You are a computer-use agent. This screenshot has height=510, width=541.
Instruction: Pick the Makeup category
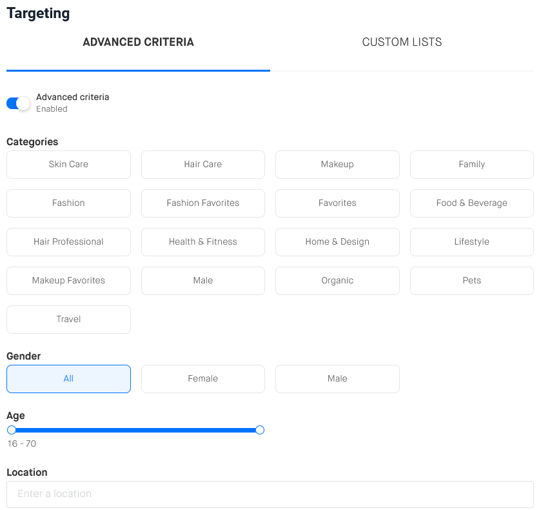pos(337,165)
